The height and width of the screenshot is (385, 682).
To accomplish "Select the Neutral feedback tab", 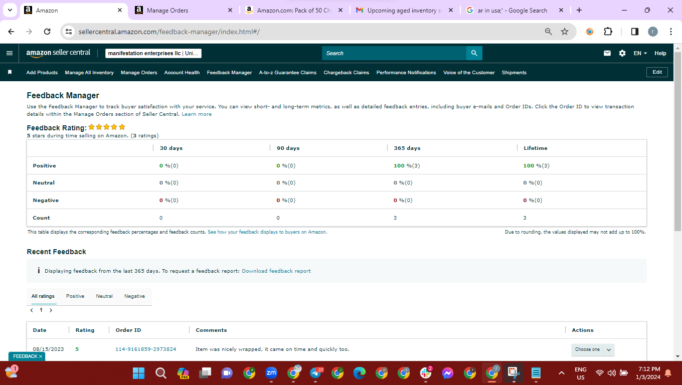I will [104, 296].
